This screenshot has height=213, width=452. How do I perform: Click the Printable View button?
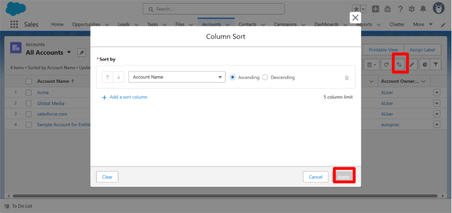[383, 50]
